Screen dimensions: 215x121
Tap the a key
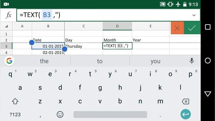20,87
